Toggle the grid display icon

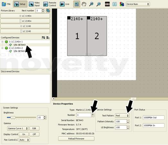[77, 4]
